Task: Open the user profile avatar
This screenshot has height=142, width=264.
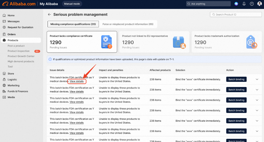Action: [x=259, y=4]
